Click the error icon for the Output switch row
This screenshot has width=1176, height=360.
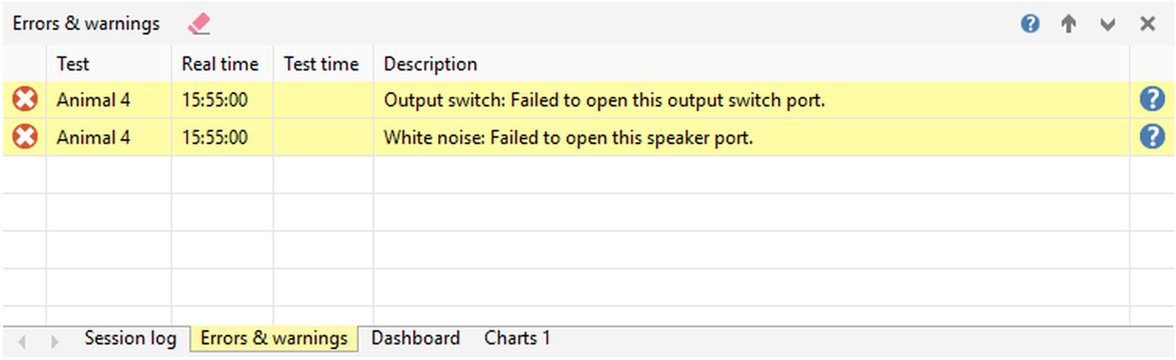[x=25, y=100]
